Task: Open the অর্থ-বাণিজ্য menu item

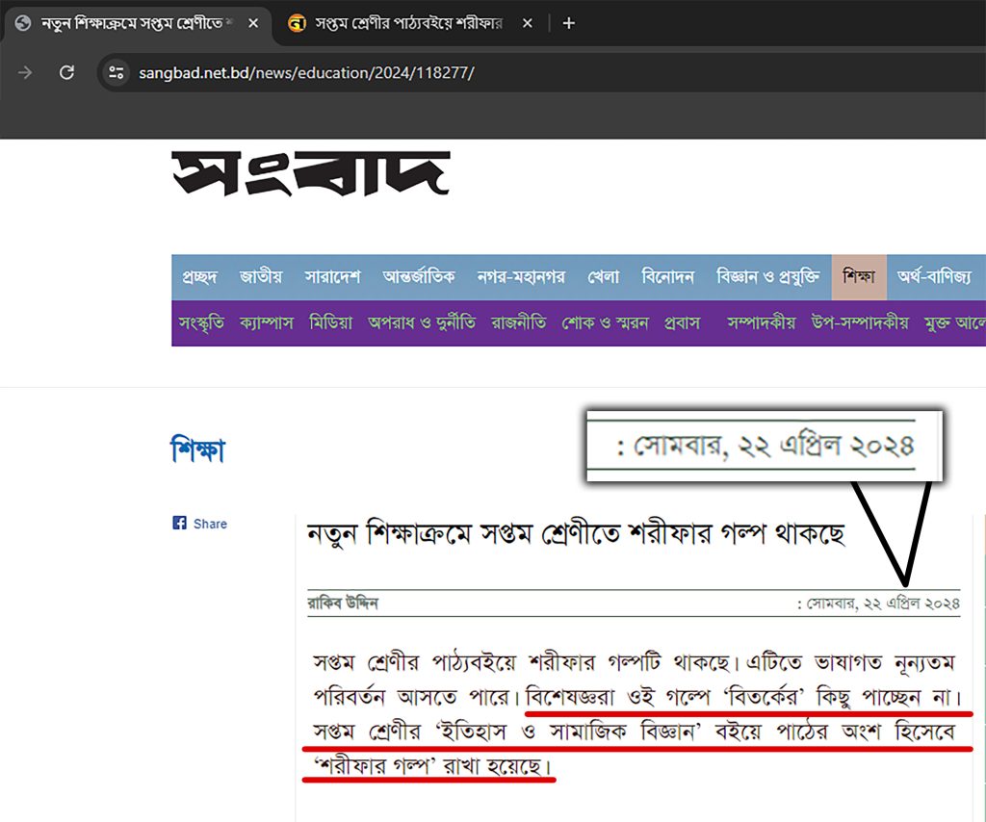Action: pyautogui.click(x=934, y=276)
